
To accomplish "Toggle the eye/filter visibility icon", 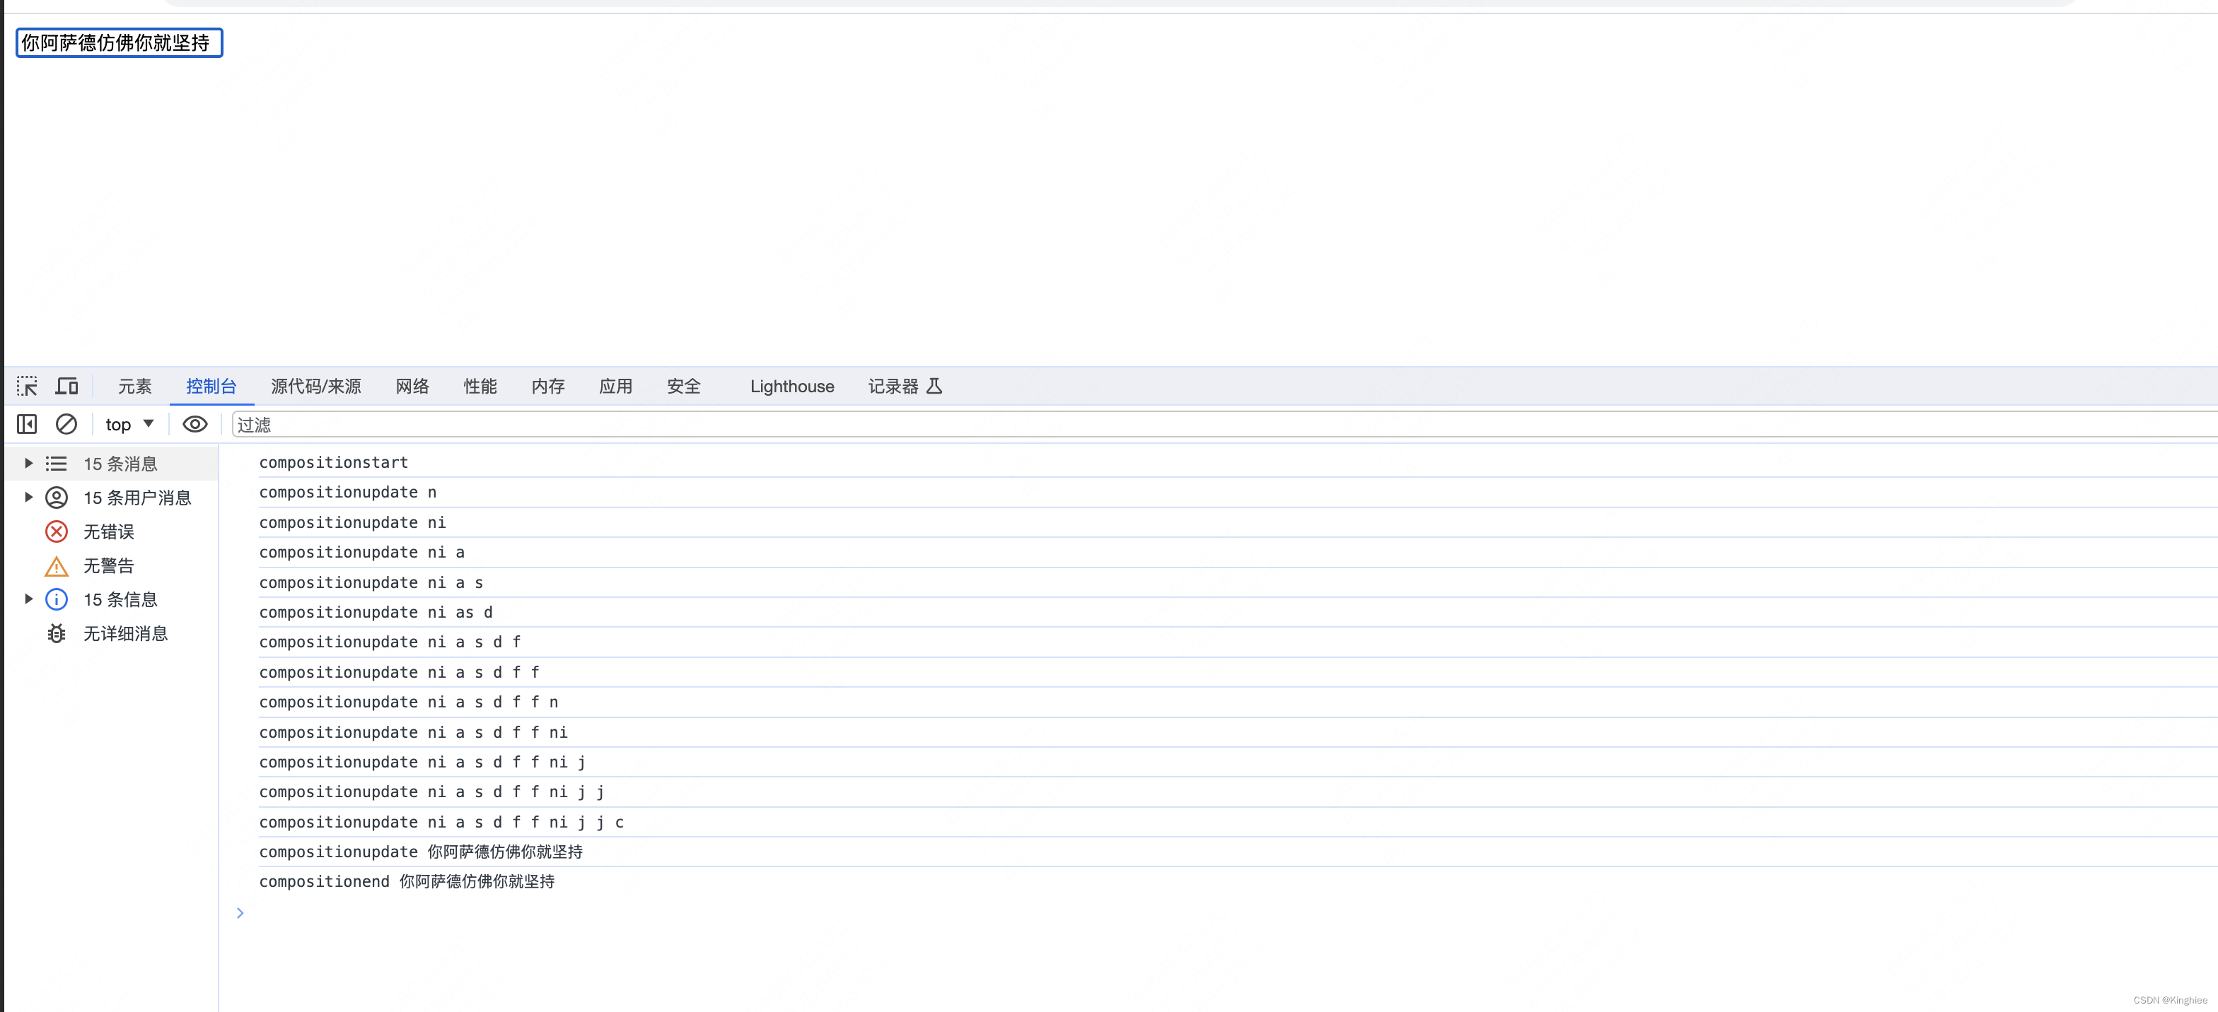I will tap(194, 424).
